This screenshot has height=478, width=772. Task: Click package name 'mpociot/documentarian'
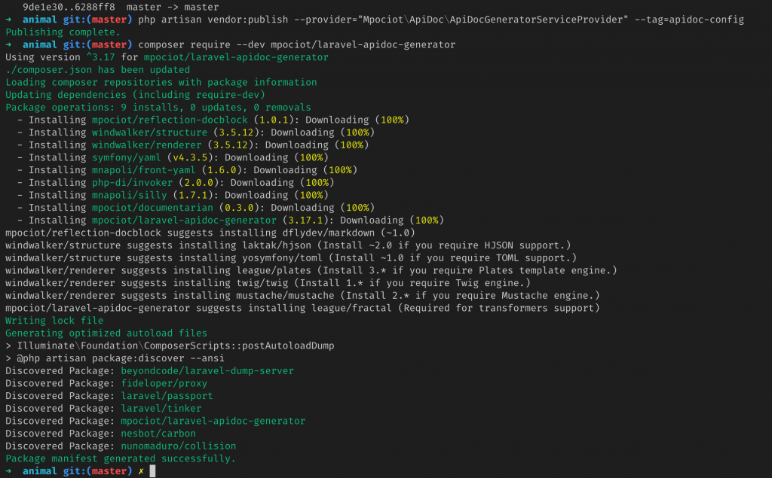[x=152, y=208]
